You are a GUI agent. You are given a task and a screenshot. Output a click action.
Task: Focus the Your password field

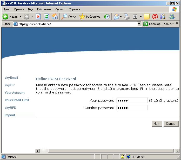click(x=132, y=100)
